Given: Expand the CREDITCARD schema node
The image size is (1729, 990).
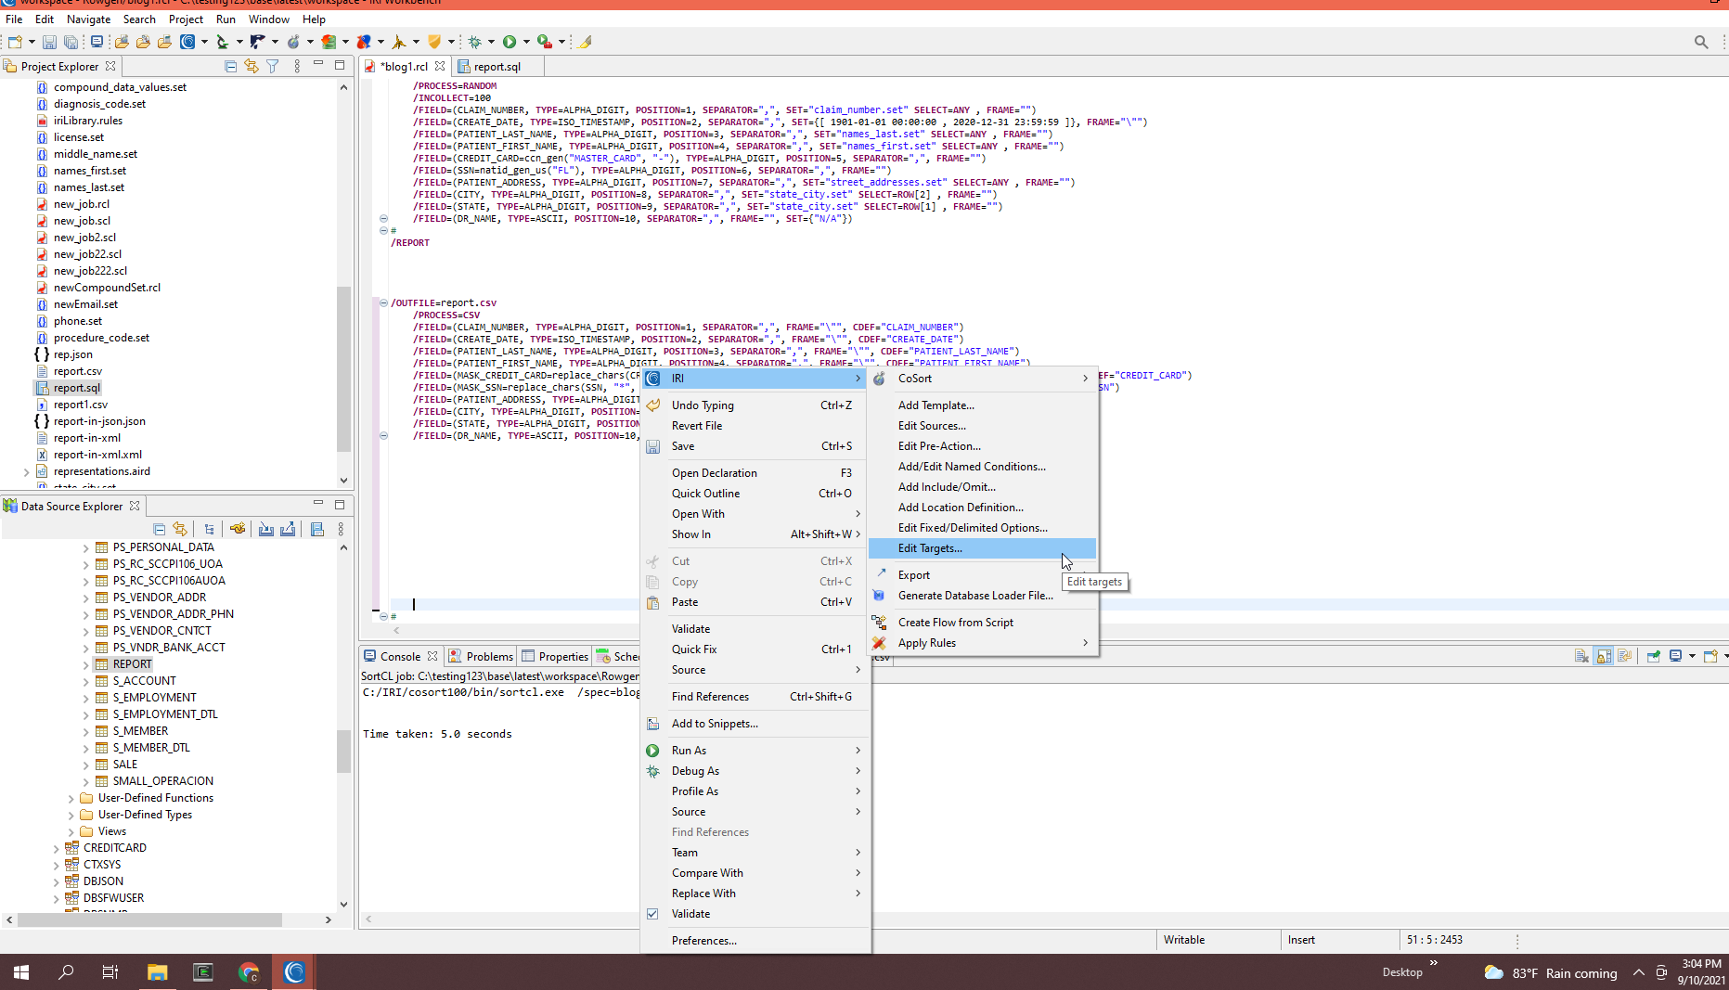Looking at the screenshot, I should click(x=56, y=849).
